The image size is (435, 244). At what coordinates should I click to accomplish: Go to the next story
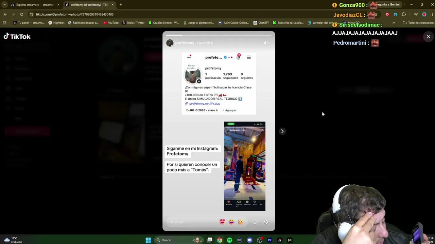coord(282,131)
